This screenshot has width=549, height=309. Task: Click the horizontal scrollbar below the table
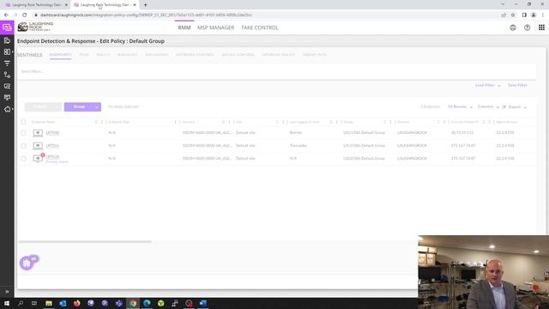pos(85,242)
